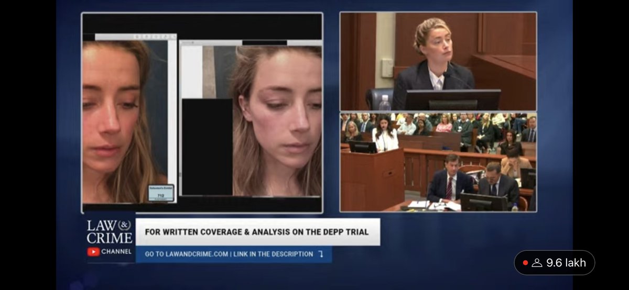Tap the 9.6 lakh live viewers badge
This screenshot has height=290, width=629.
click(x=555, y=263)
